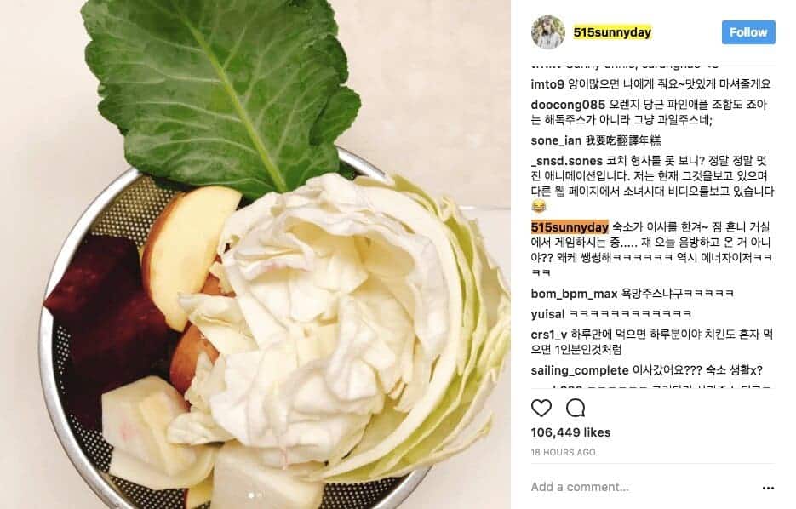The height and width of the screenshot is (509, 796).
Task: Open comments with speech bubble icon
Action: tap(576, 408)
